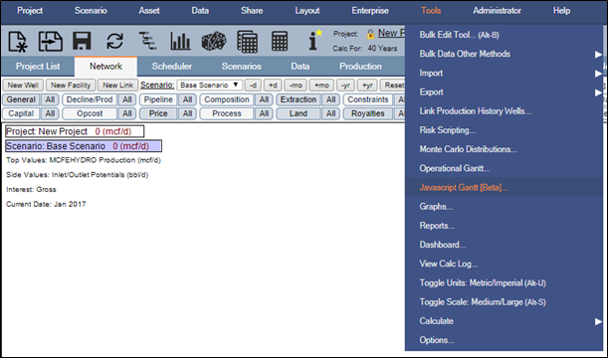Screen dimensions: 608x358
Task: Open the bar graph icon
Action: tap(180, 41)
